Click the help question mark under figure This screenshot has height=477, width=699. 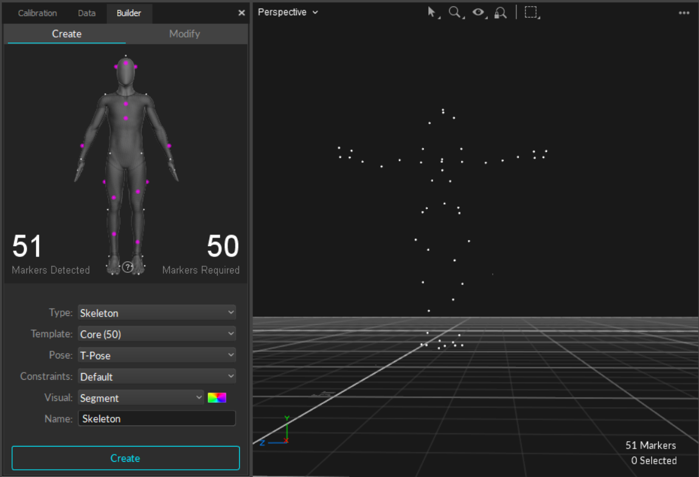tap(127, 267)
